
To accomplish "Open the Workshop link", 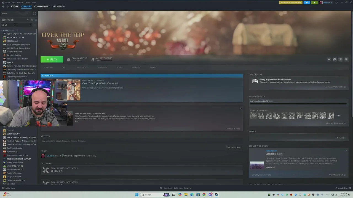I will pos(136,67).
